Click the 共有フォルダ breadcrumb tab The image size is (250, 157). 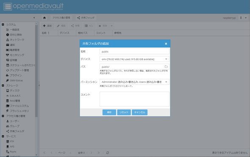coord(86,18)
